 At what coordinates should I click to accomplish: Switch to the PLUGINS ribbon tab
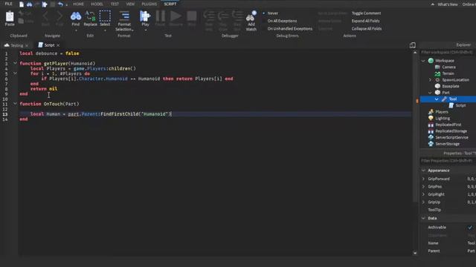149,4
